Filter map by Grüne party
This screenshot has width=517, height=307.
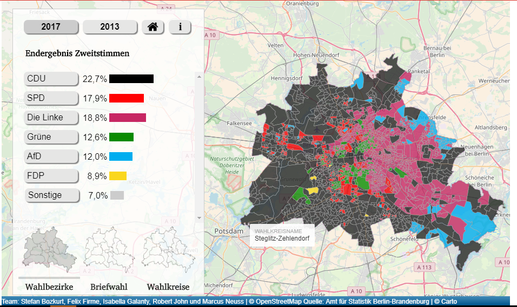[x=52, y=137]
